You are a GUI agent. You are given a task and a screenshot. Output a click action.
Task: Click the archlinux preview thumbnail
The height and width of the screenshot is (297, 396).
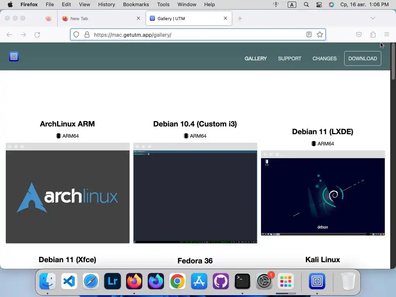(x=67, y=193)
